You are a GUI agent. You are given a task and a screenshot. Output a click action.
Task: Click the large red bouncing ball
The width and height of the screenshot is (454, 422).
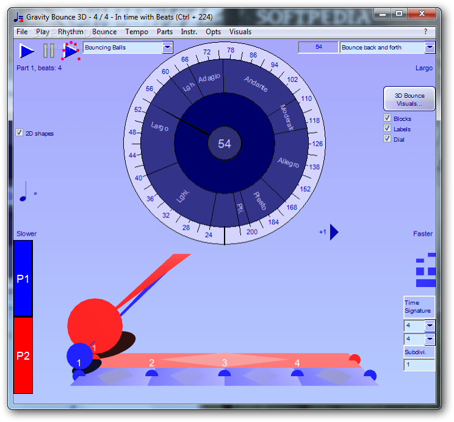(x=95, y=326)
